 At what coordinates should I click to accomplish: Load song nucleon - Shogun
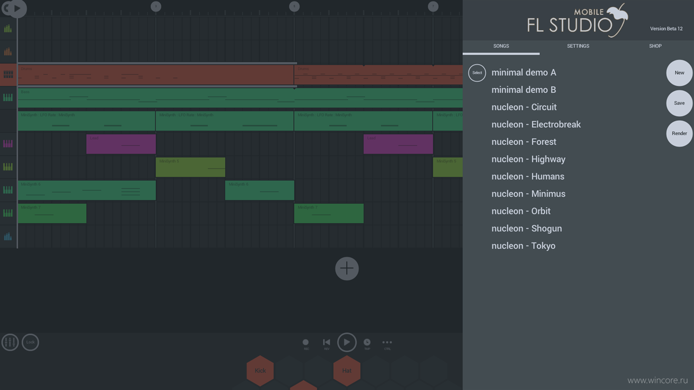tap(527, 228)
